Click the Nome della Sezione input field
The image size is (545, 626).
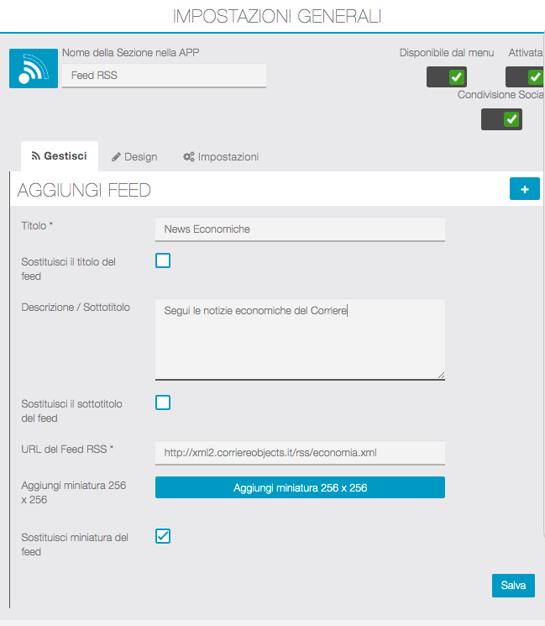coord(164,75)
